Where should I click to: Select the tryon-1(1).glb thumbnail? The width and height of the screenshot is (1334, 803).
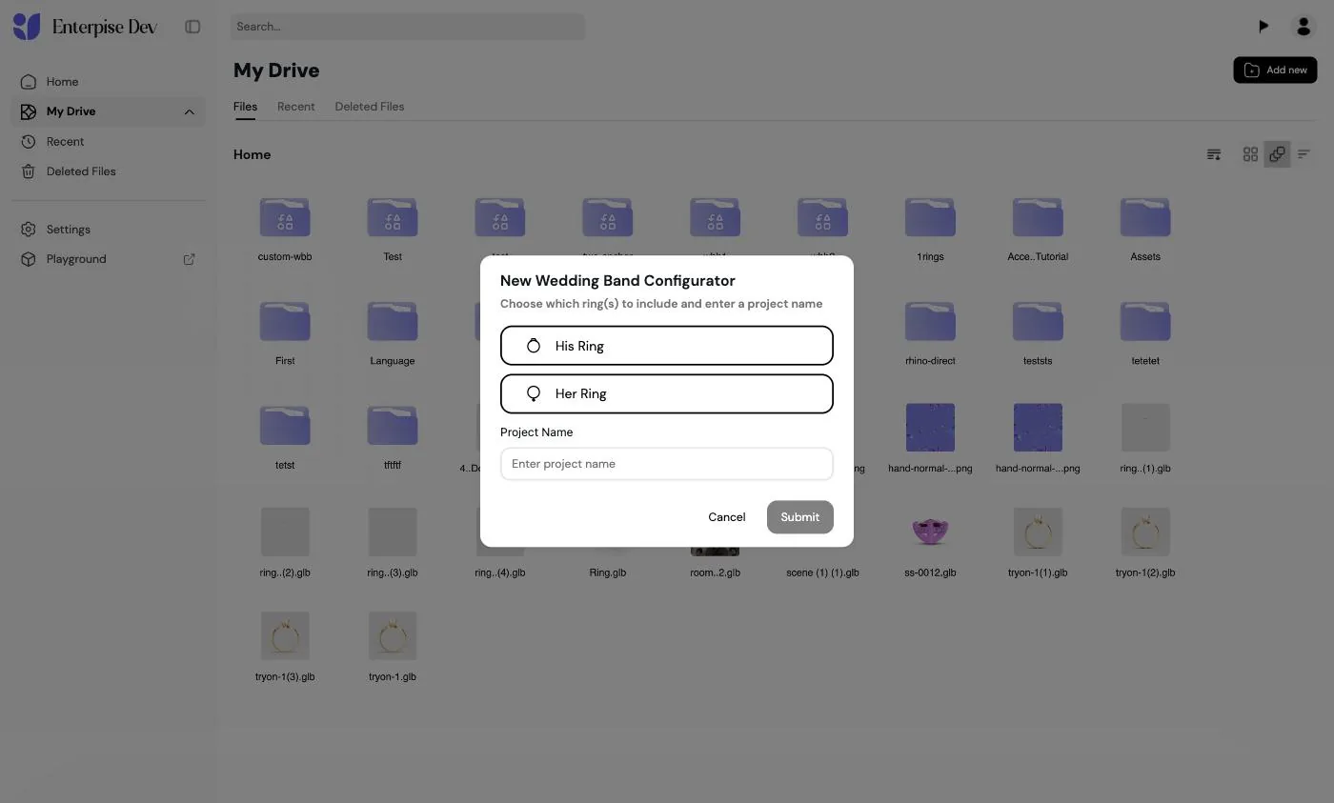(1038, 532)
